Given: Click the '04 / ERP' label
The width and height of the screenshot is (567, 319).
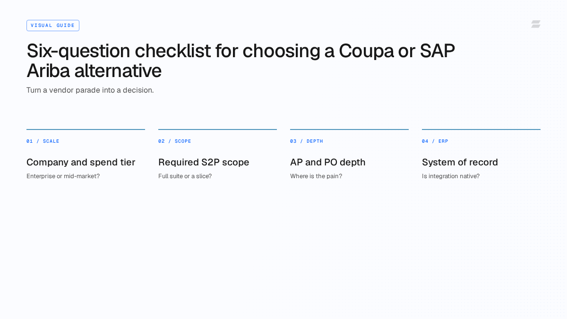Looking at the screenshot, I should click(435, 141).
